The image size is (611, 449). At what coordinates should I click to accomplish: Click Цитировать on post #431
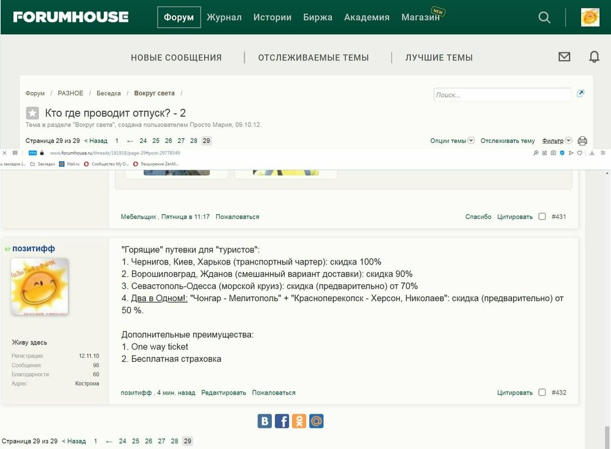[514, 216]
